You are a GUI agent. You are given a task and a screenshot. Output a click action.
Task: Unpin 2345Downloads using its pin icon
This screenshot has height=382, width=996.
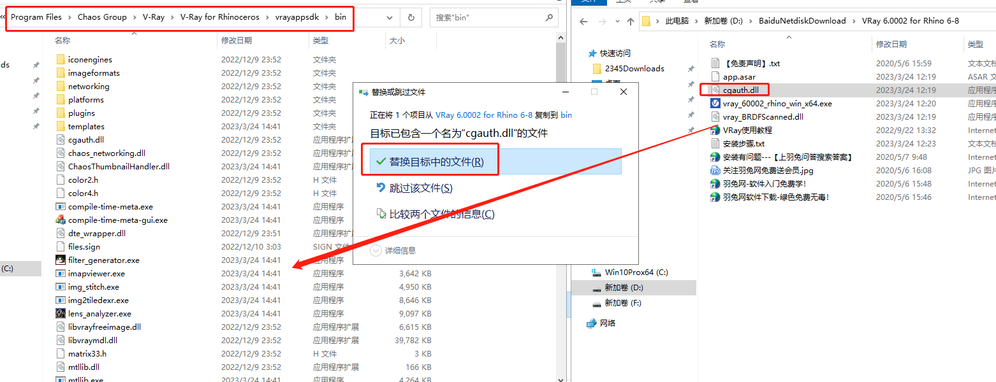pyautogui.click(x=691, y=69)
